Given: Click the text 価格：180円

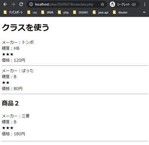Looking at the screenshot, I should coord(13,134).
